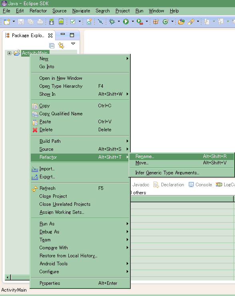The height and width of the screenshot is (296, 235).
Task: Open the Package Explorer view menu triangle
Action: (73, 44)
